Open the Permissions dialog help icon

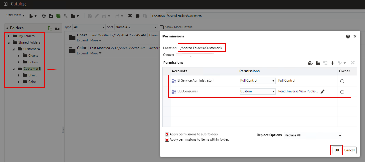348,36
